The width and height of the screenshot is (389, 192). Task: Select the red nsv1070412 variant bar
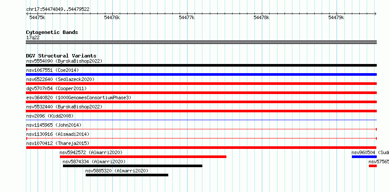(x=201, y=148)
